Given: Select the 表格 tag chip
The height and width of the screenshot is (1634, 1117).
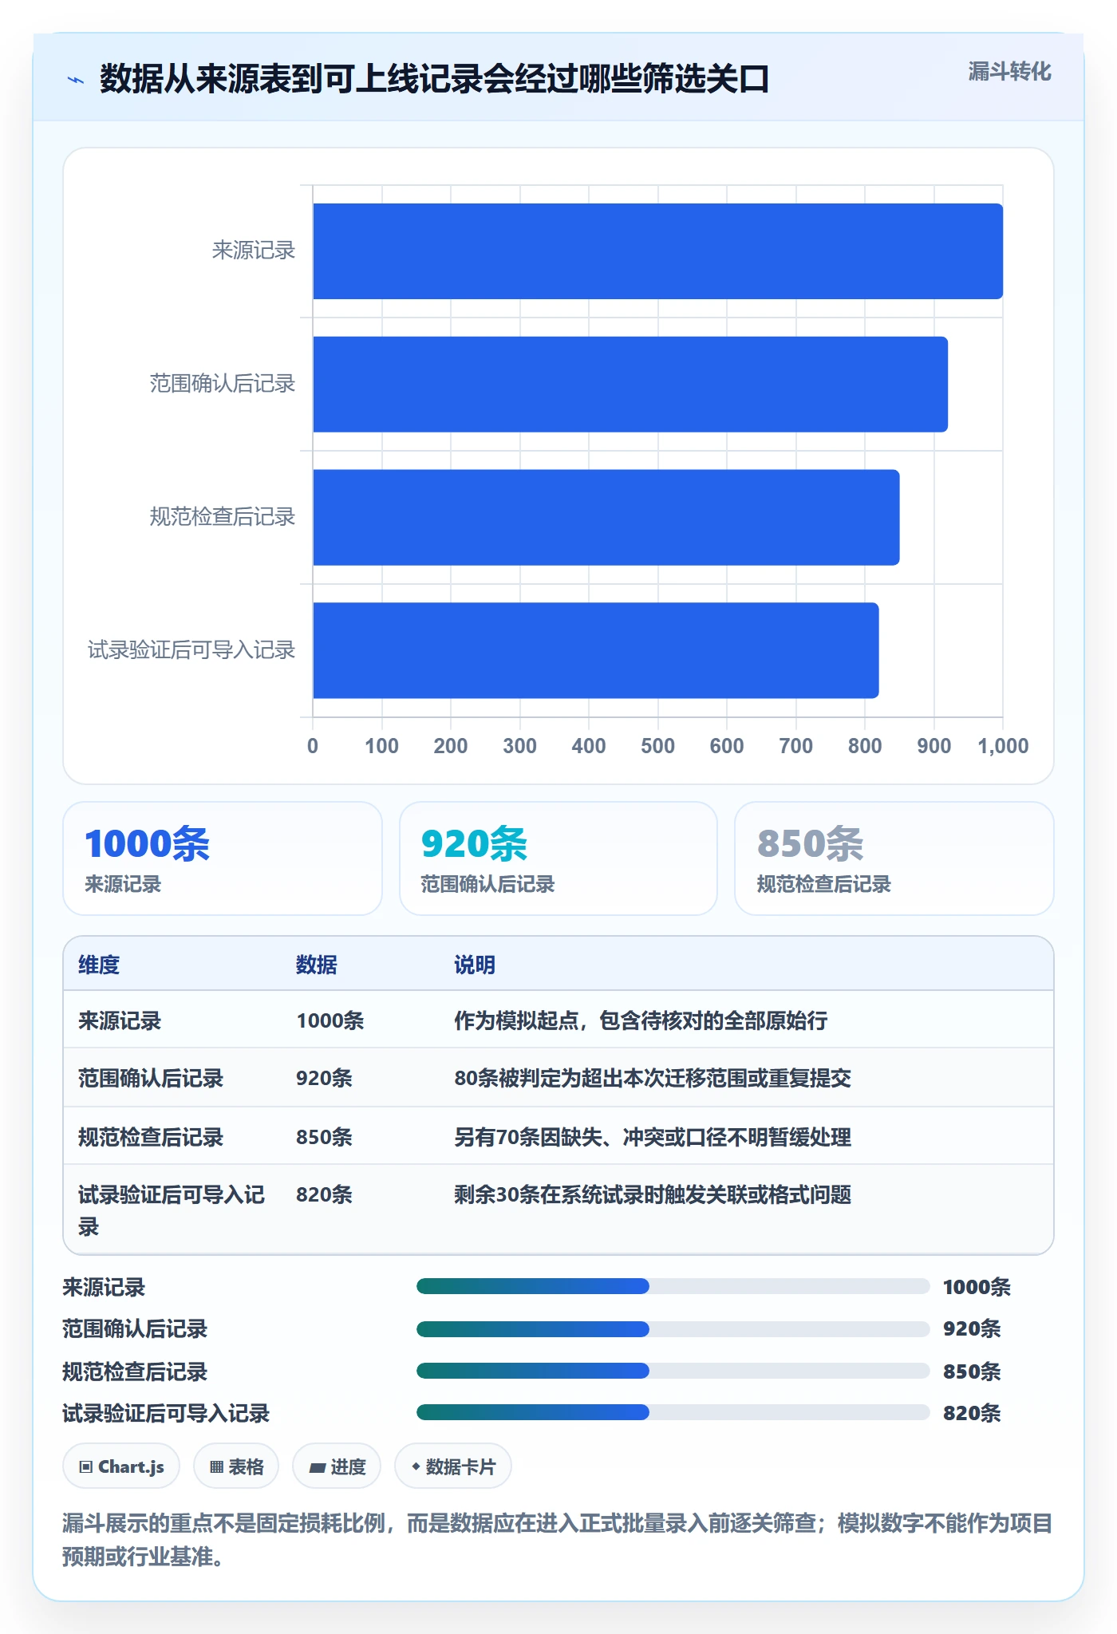Looking at the screenshot, I should 236,1466.
